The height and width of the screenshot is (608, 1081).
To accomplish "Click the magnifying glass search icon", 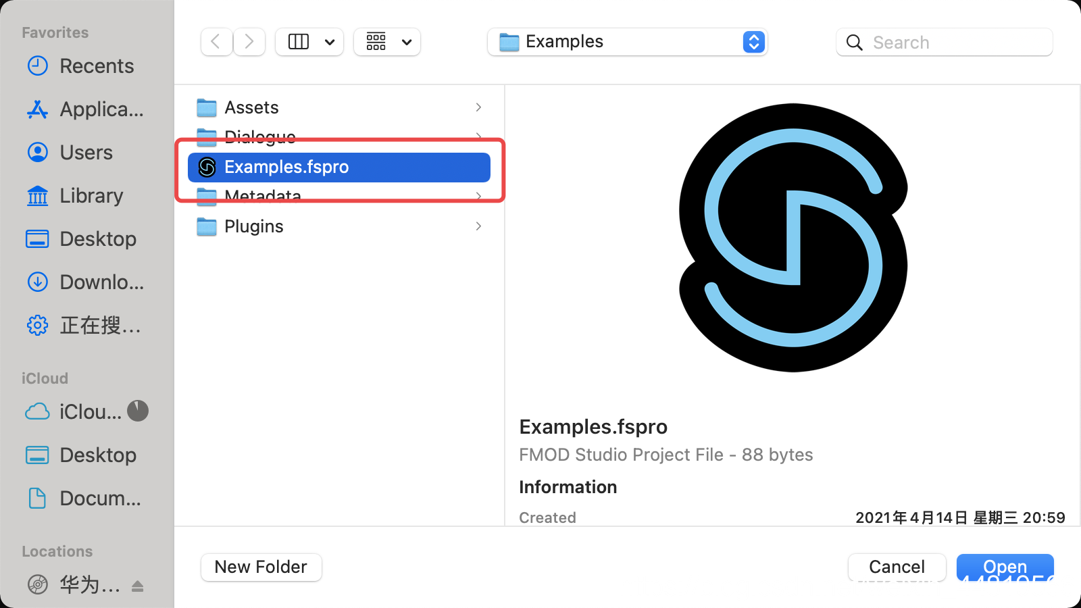I will pos(855,43).
